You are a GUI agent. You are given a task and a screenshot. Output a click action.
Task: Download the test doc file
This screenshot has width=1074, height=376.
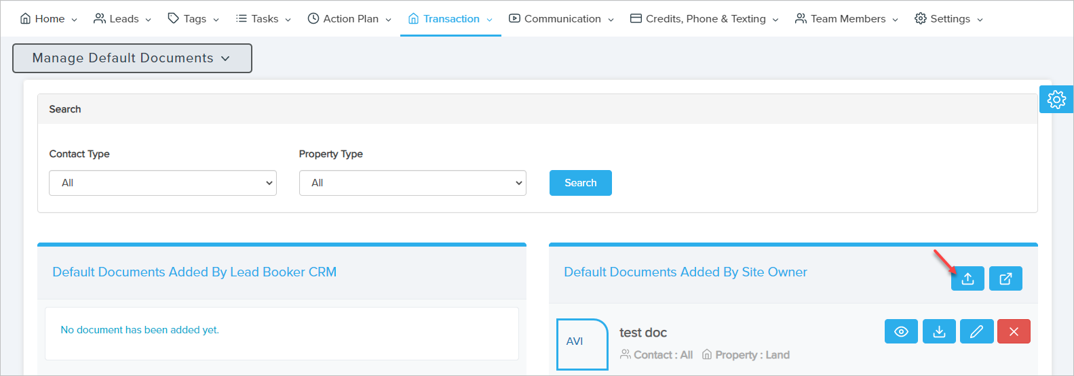939,331
